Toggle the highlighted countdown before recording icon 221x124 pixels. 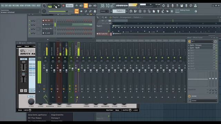(x=86, y=6)
